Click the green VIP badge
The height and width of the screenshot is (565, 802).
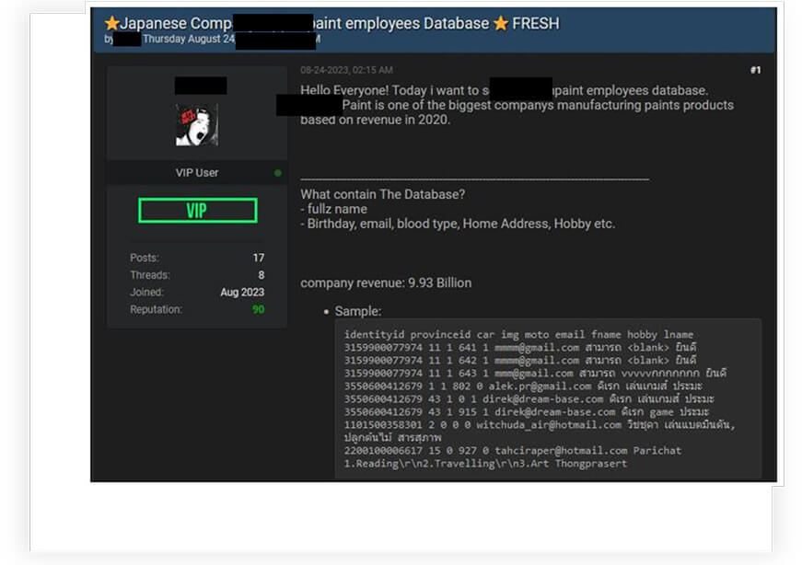(197, 210)
